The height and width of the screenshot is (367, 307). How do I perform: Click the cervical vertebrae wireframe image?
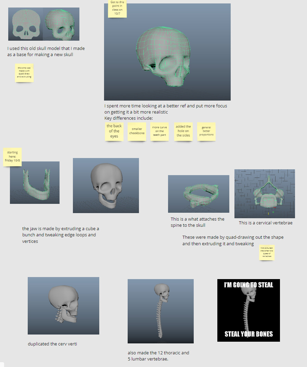coord(265,194)
